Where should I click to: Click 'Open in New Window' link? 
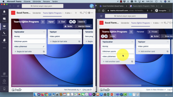[x=156, y=90]
